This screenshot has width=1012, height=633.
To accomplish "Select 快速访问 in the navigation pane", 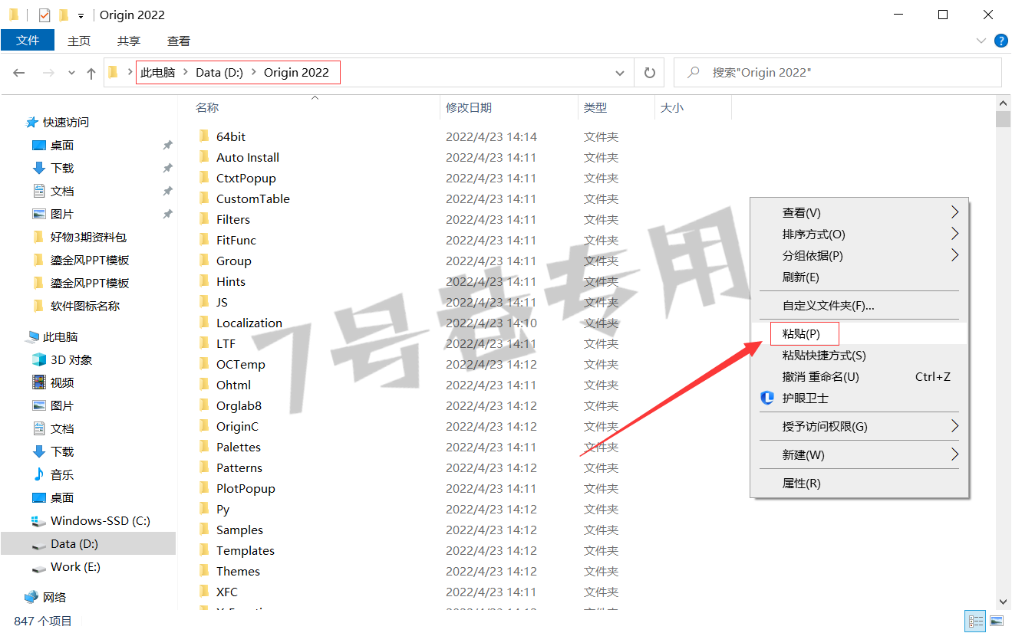I will [x=66, y=122].
